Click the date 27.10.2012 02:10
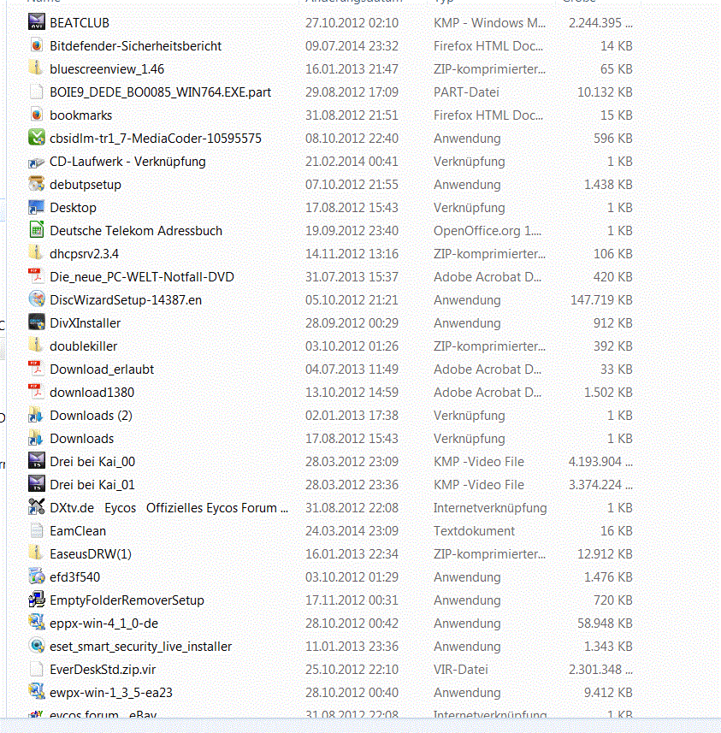Viewport: 721px width, 733px height. click(x=352, y=23)
